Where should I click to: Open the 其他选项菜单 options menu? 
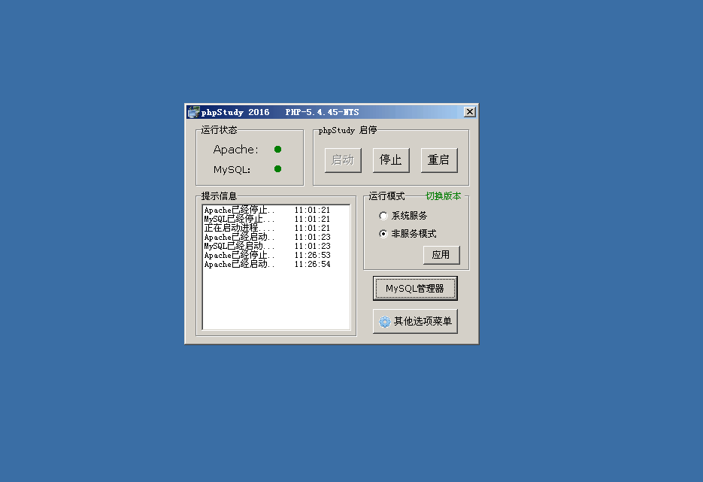point(415,321)
